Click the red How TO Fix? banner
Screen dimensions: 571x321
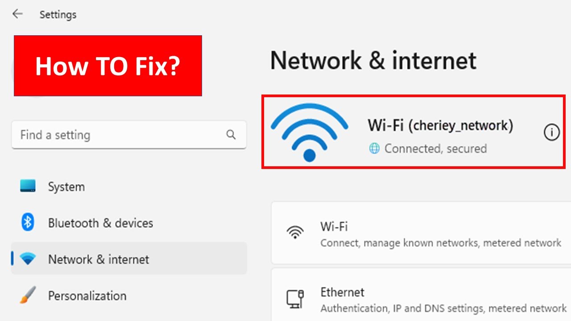tap(108, 66)
